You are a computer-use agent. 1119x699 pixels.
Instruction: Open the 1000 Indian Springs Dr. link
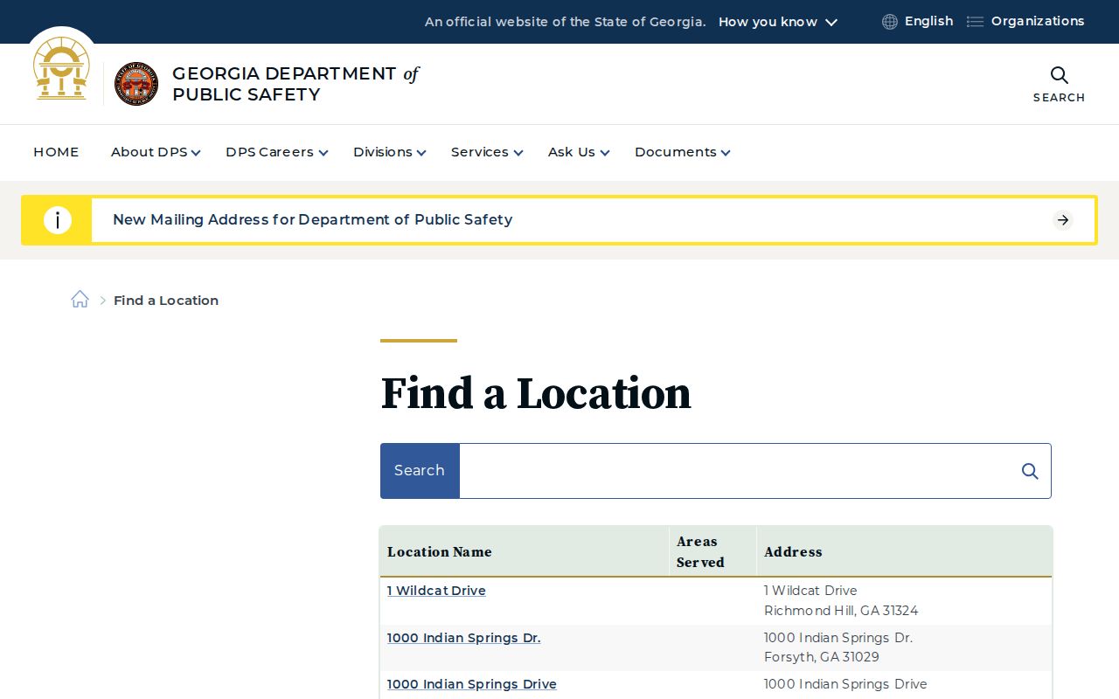463,638
